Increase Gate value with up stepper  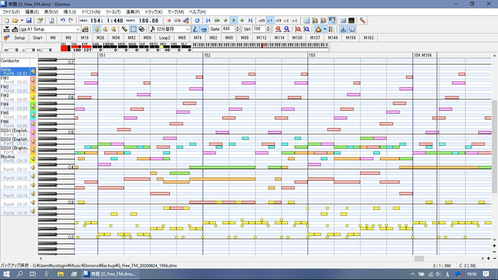coord(237,27)
